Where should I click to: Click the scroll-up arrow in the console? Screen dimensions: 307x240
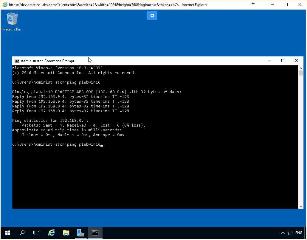[301, 67]
